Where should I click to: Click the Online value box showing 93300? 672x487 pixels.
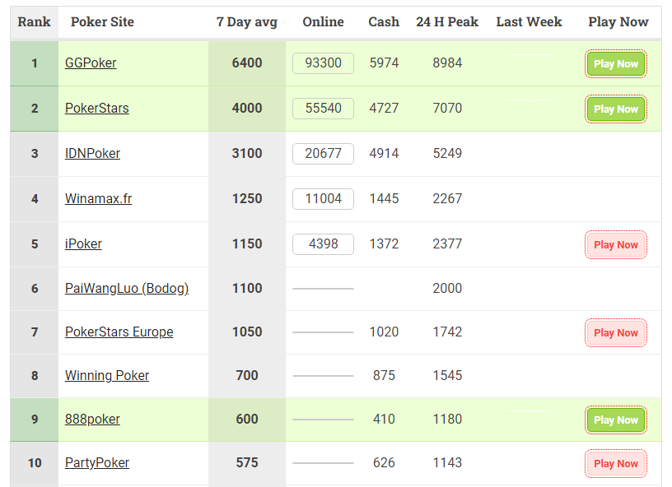coord(323,63)
